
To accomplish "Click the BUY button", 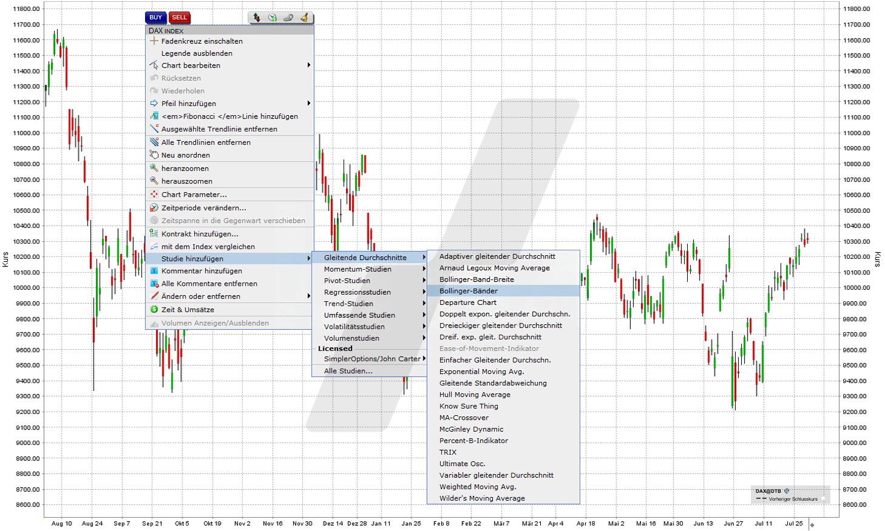I will [155, 18].
